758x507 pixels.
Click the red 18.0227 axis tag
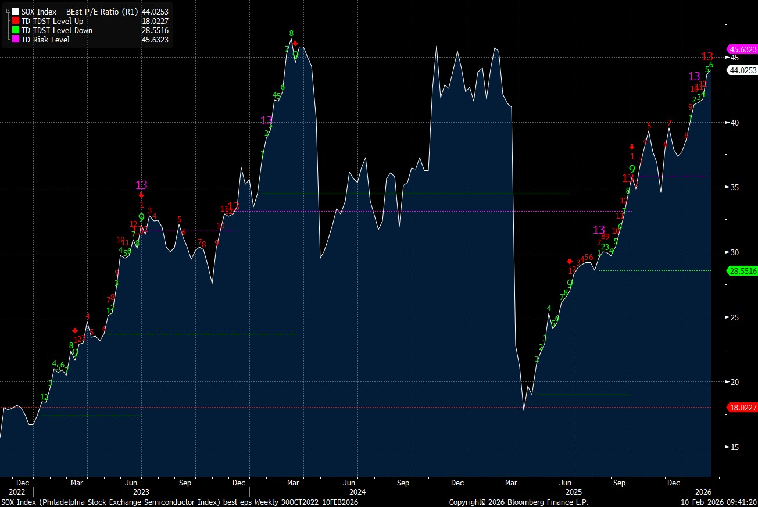[742, 408]
